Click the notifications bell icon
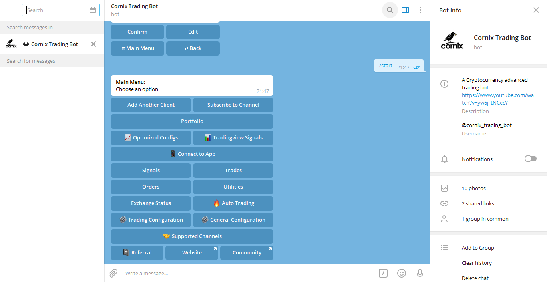 click(444, 159)
